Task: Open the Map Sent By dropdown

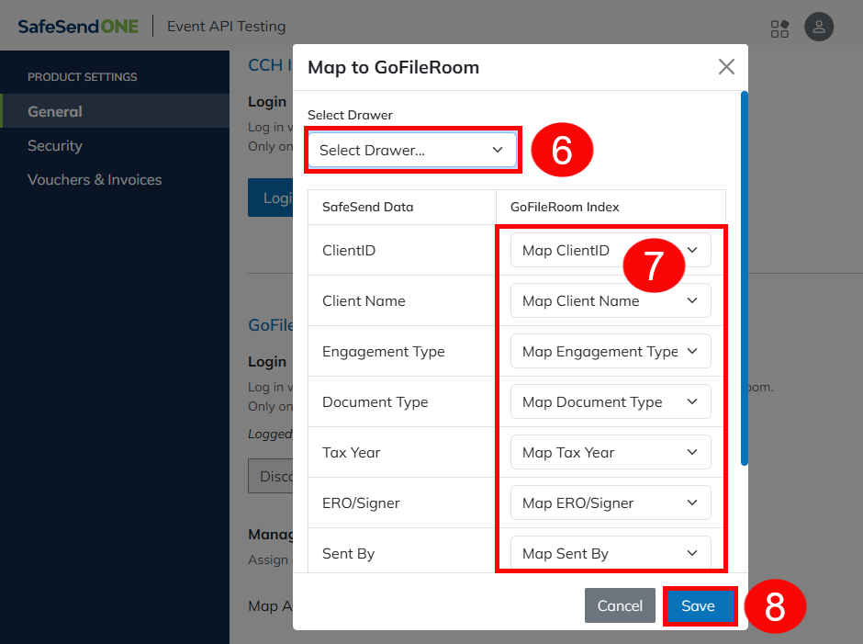Action: tap(610, 553)
